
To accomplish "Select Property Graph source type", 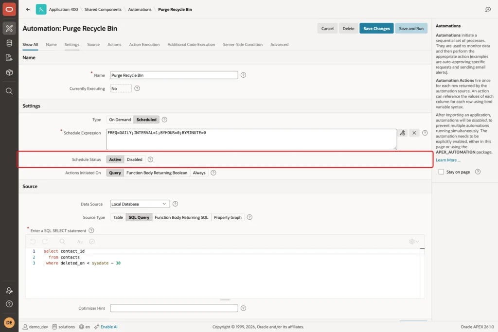I will [x=228, y=217].
